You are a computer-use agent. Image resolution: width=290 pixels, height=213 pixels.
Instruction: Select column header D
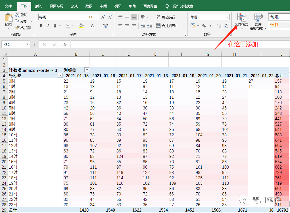(129, 54)
